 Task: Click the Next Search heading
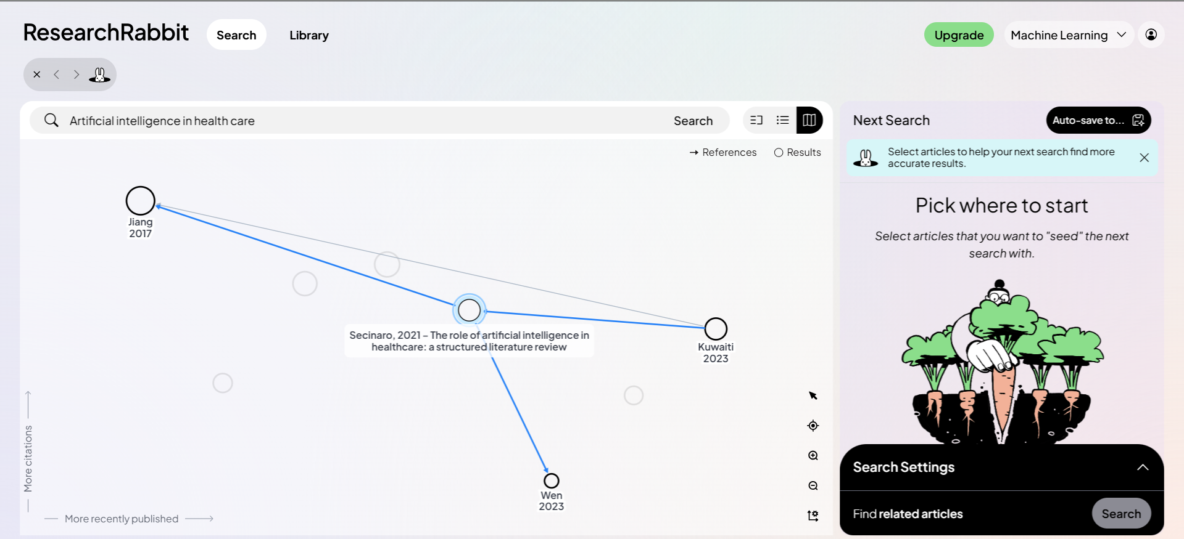click(x=891, y=120)
